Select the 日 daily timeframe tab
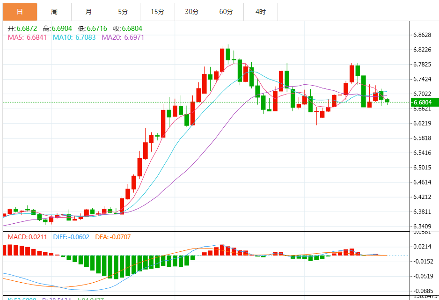 (20, 12)
